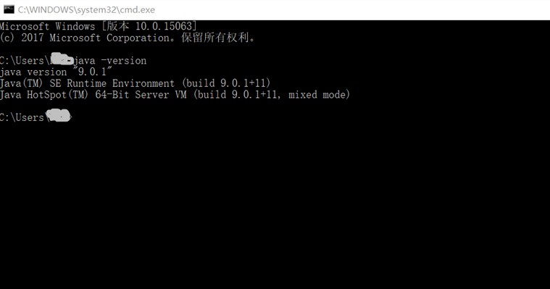Click the empty title bar area right of the title

[x=351, y=10]
